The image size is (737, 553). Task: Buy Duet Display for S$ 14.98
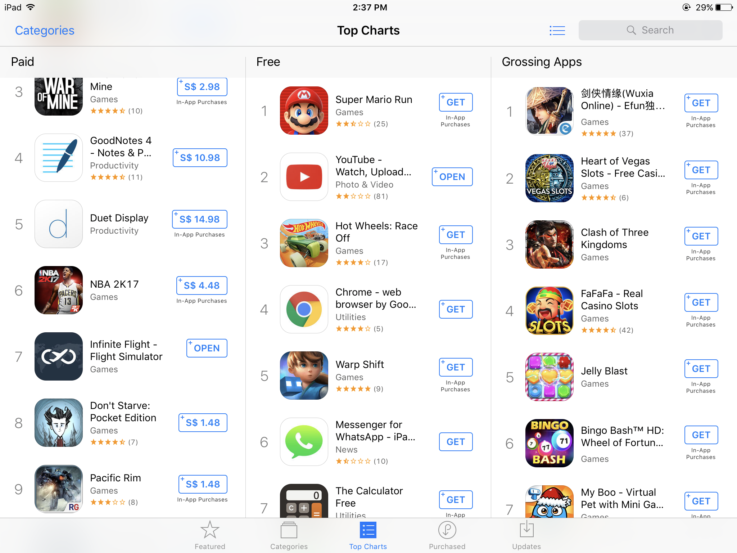pos(200,219)
